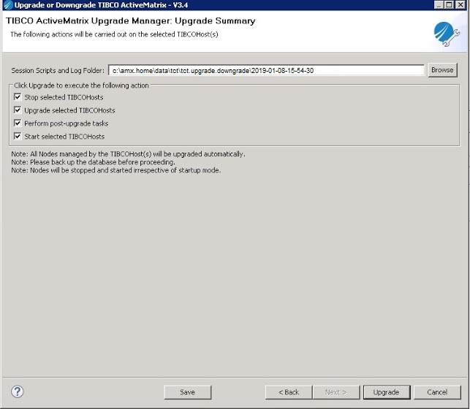
Task: Click the Save button
Action: 188,392
